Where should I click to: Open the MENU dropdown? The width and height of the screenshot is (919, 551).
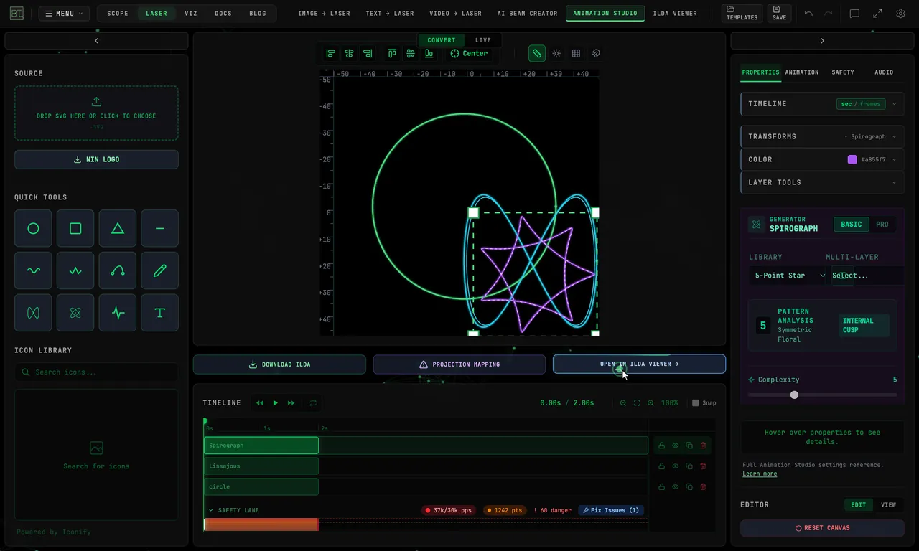pos(64,14)
